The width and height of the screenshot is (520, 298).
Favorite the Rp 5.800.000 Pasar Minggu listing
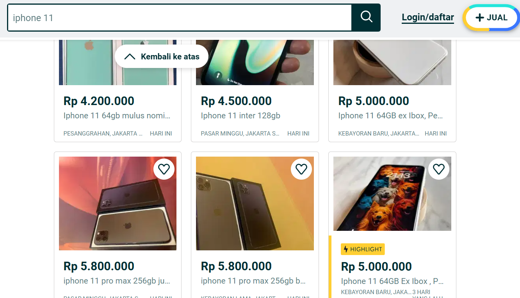coord(164,169)
